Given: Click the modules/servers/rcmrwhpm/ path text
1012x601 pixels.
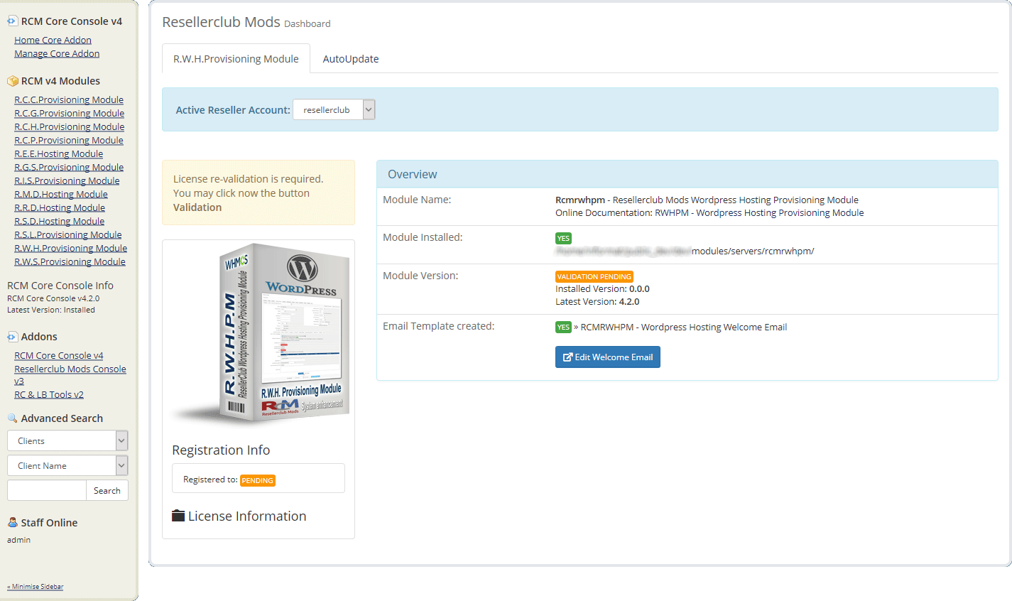Looking at the screenshot, I should click(753, 251).
